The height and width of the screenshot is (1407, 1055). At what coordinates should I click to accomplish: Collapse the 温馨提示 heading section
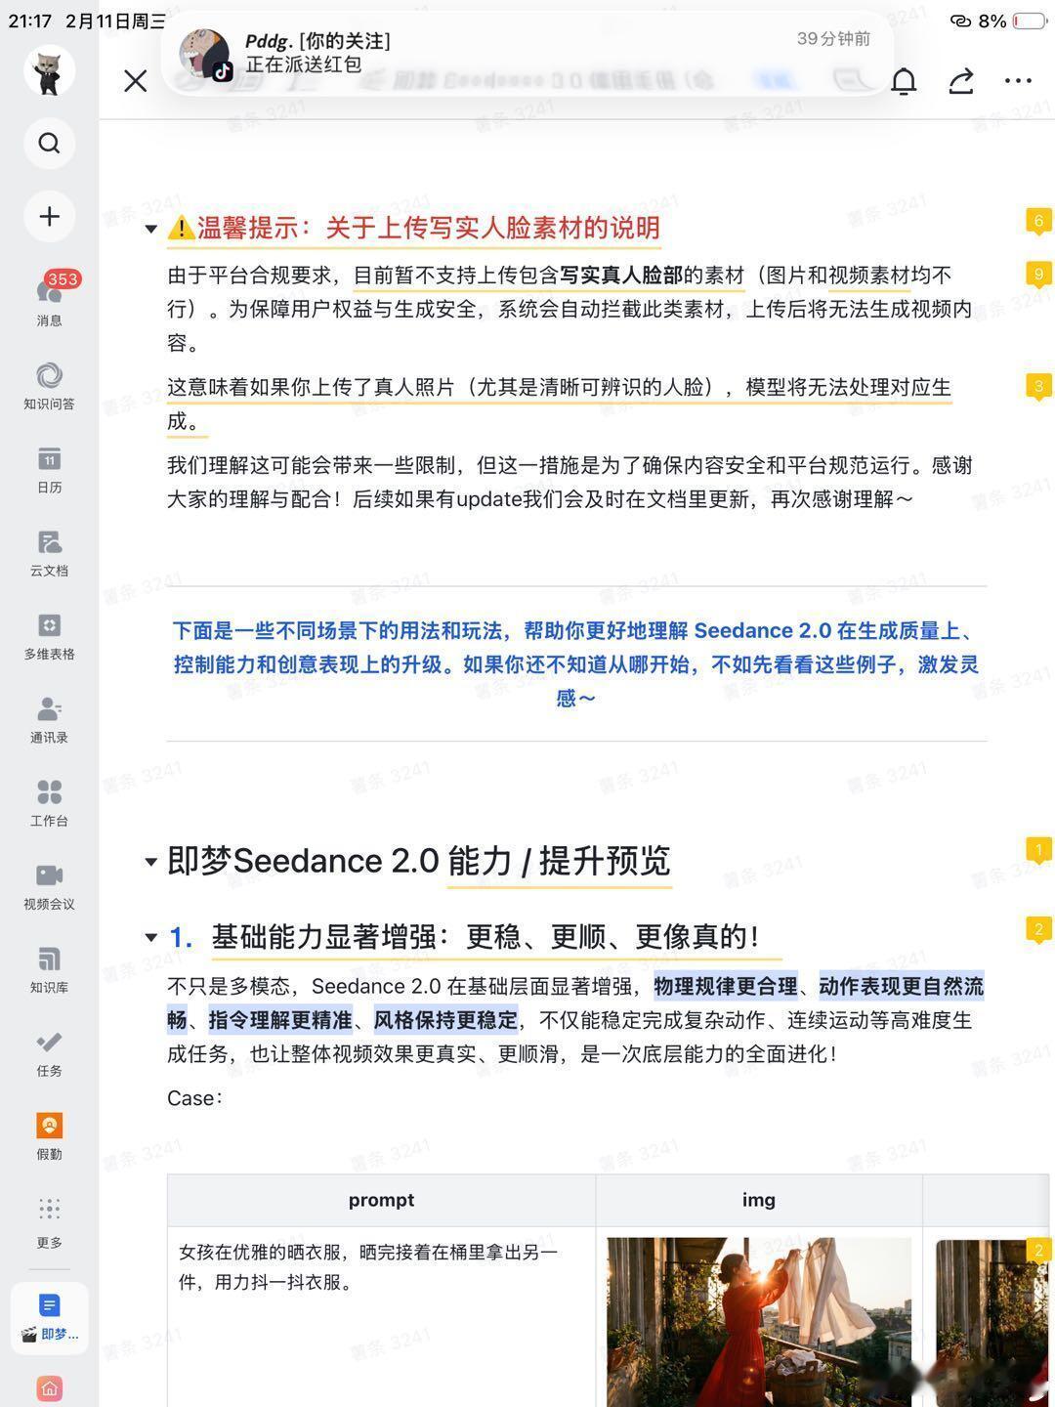[x=150, y=230]
